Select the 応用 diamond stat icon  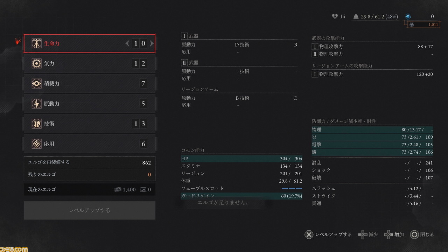point(36,144)
